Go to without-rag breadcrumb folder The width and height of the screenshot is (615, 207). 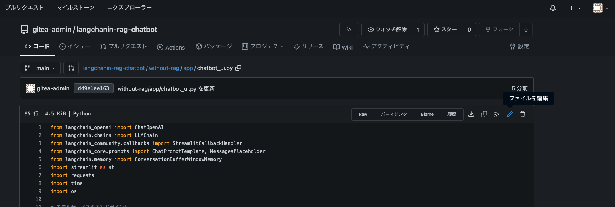point(164,68)
